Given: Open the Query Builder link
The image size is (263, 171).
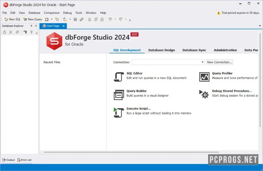Looking at the screenshot, I should click(136, 91).
